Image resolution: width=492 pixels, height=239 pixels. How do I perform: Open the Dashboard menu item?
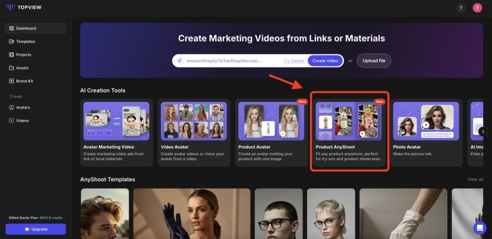pos(36,29)
